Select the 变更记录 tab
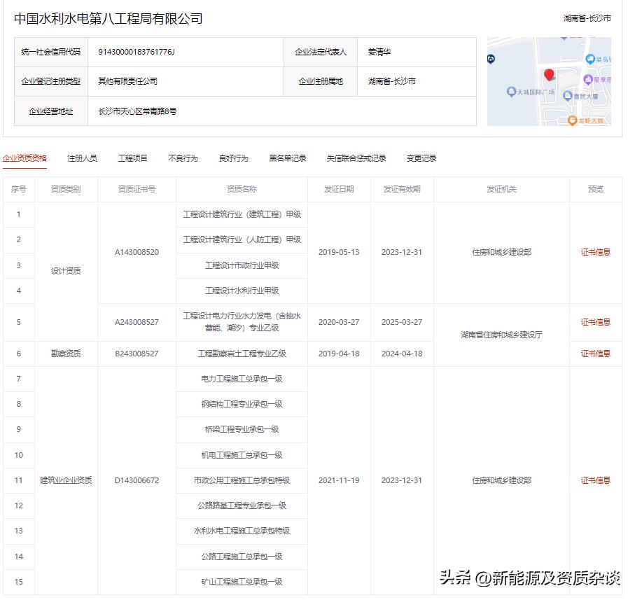This screenshot has height=600, width=635. coord(422,158)
